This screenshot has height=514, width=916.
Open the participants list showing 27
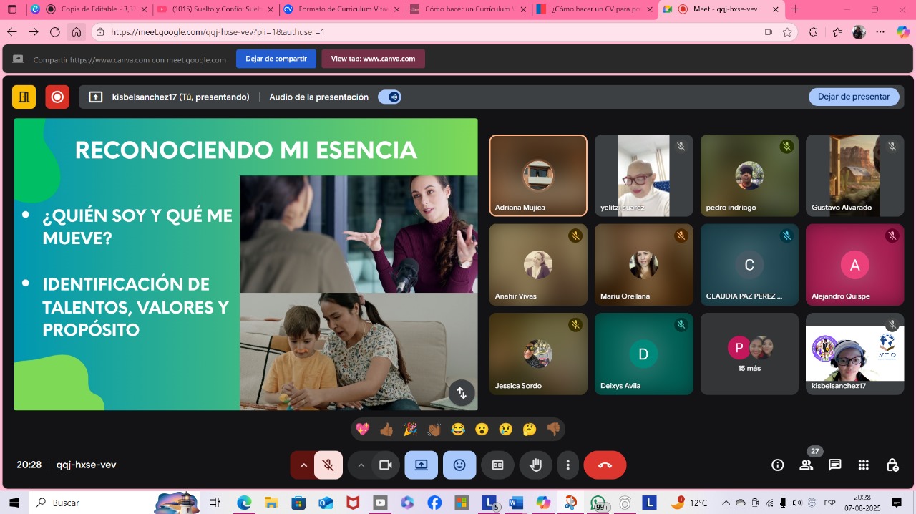807,465
